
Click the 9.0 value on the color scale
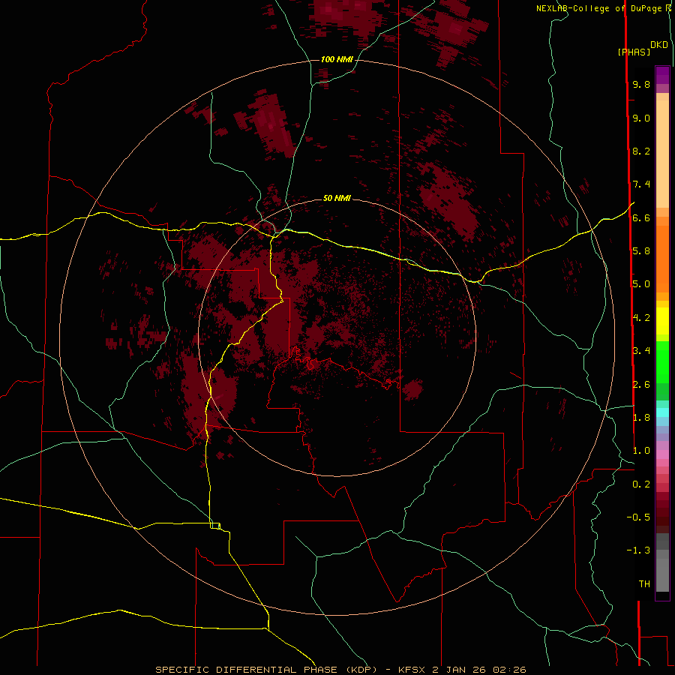[641, 118]
